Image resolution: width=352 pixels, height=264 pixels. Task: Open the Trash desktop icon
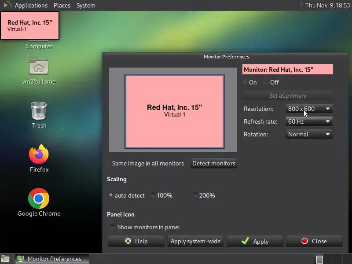click(x=39, y=111)
